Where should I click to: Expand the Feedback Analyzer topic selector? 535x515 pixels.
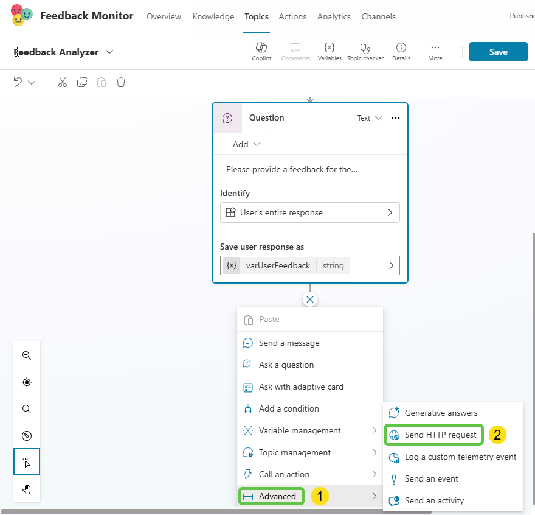109,52
